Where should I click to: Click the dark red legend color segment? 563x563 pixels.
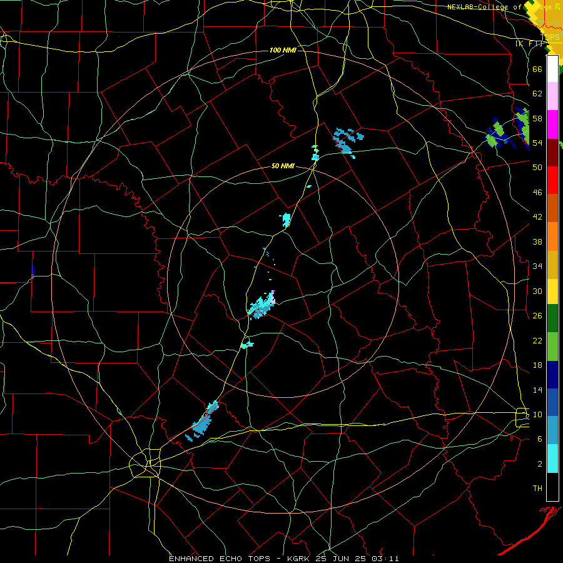(552, 153)
